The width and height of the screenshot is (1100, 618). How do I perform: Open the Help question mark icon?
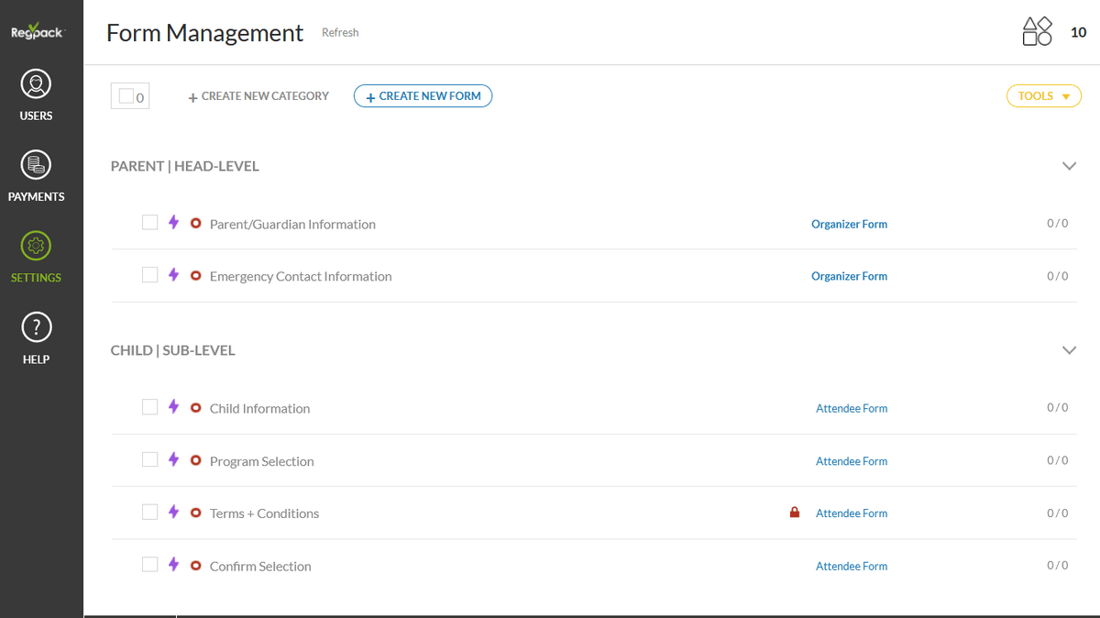(x=36, y=327)
